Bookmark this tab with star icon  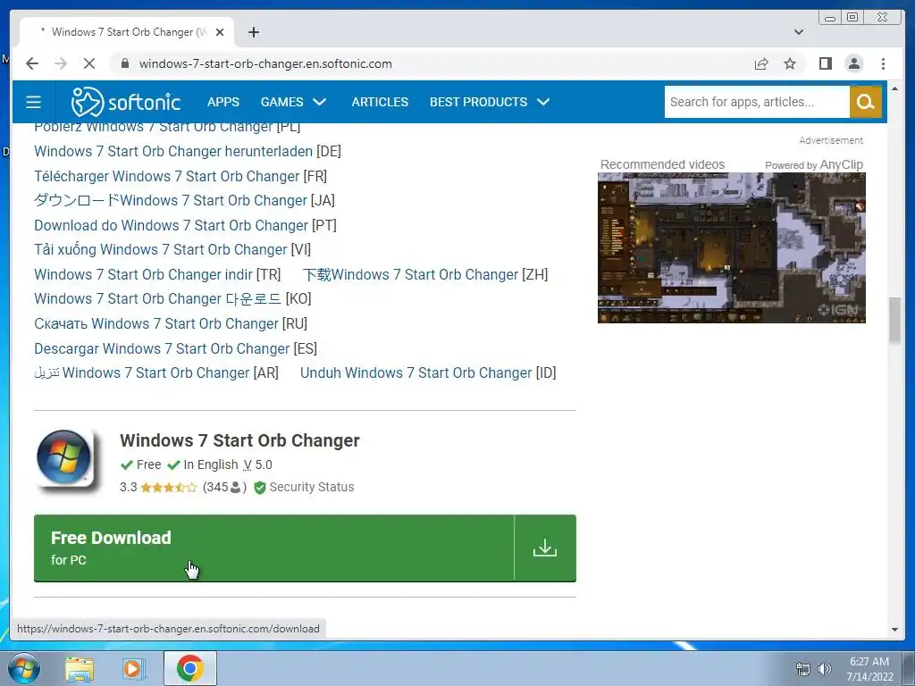[790, 63]
